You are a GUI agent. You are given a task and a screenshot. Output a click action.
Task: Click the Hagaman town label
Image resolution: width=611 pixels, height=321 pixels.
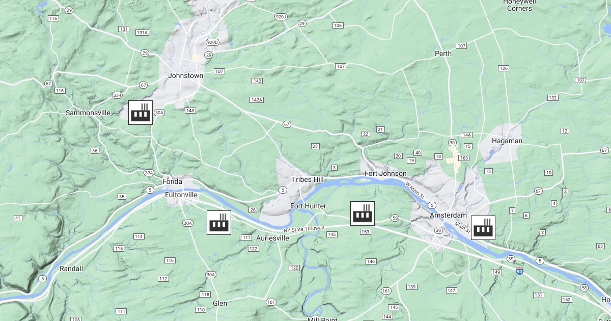(x=507, y=141)
